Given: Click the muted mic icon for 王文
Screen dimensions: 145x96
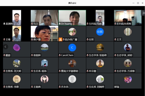Looking at the screenshot, I should click(115, 39).
